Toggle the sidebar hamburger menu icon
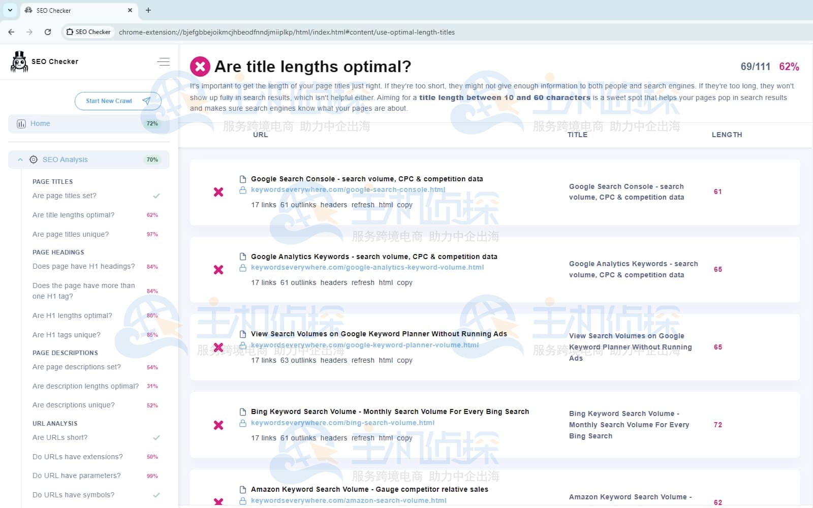813x508 pixels. point(163,61)
